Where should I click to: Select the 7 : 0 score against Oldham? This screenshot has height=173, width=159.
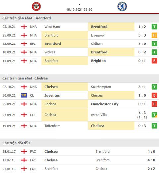click(x=142, y=44)
